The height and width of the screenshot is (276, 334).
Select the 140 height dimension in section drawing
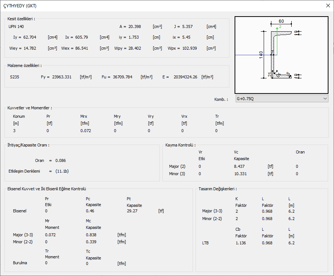pos(261,55)
